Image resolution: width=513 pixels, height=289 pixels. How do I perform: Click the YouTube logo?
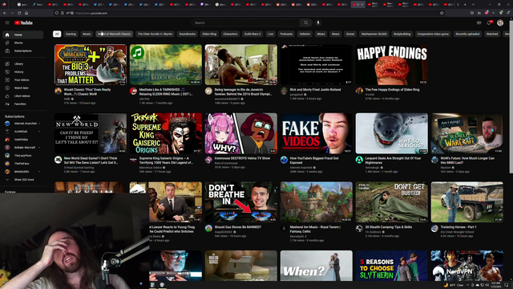tap(23, 22)
